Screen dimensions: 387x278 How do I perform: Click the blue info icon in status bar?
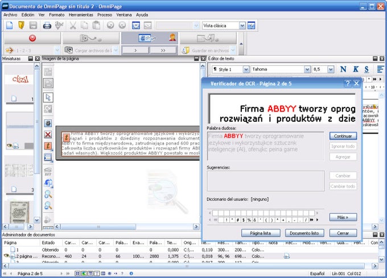[131, 273]
